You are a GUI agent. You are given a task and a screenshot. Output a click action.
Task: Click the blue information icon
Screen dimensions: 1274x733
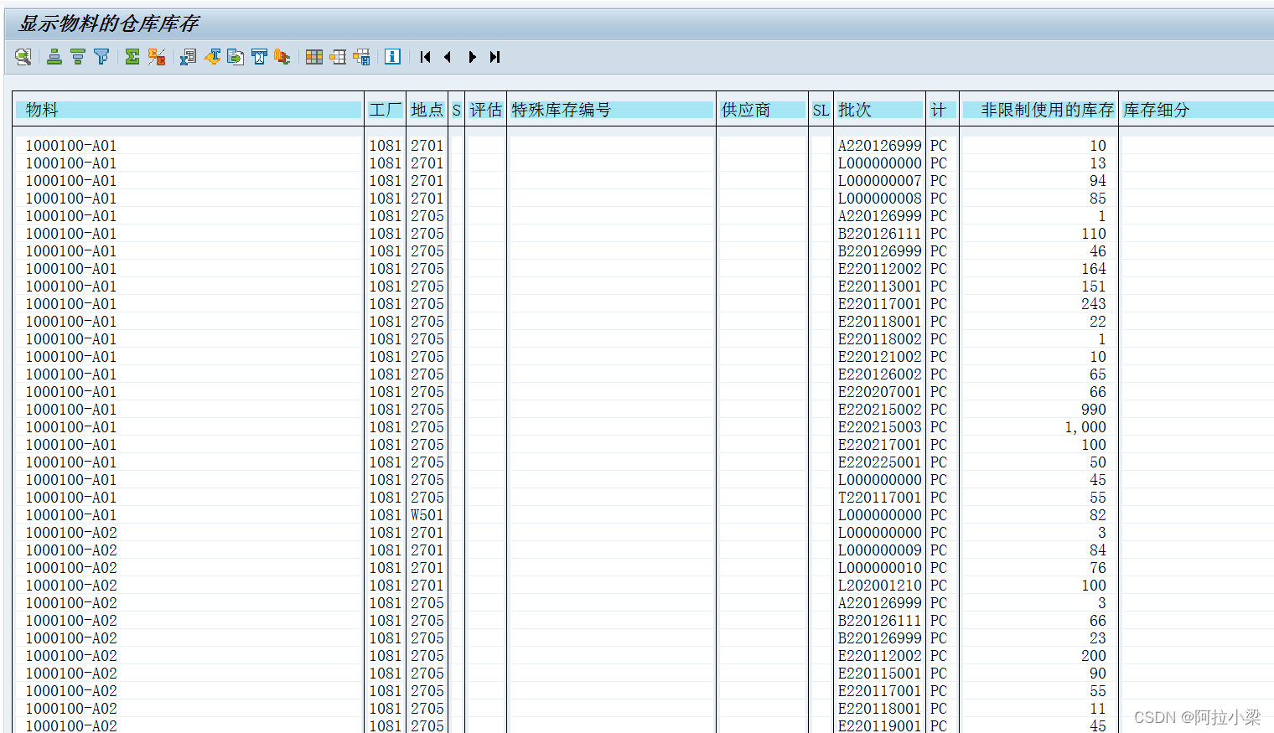391,57
